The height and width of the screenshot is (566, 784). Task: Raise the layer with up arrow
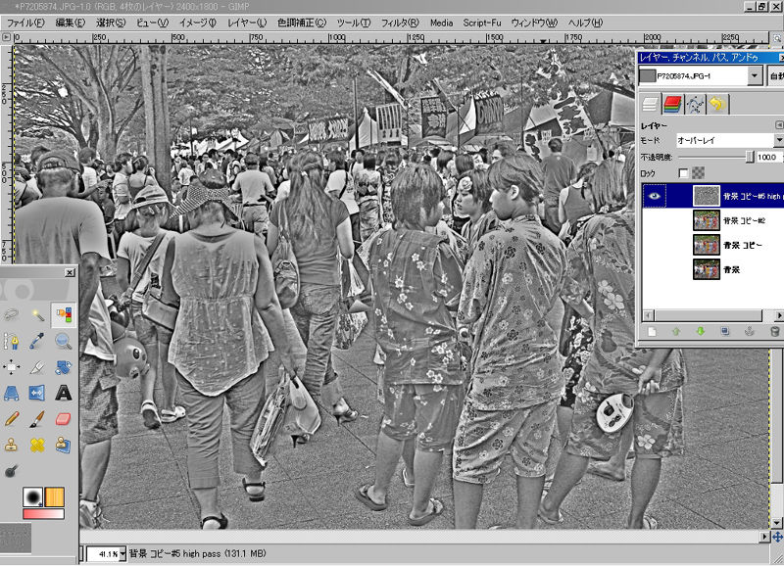tap(676, 331)
